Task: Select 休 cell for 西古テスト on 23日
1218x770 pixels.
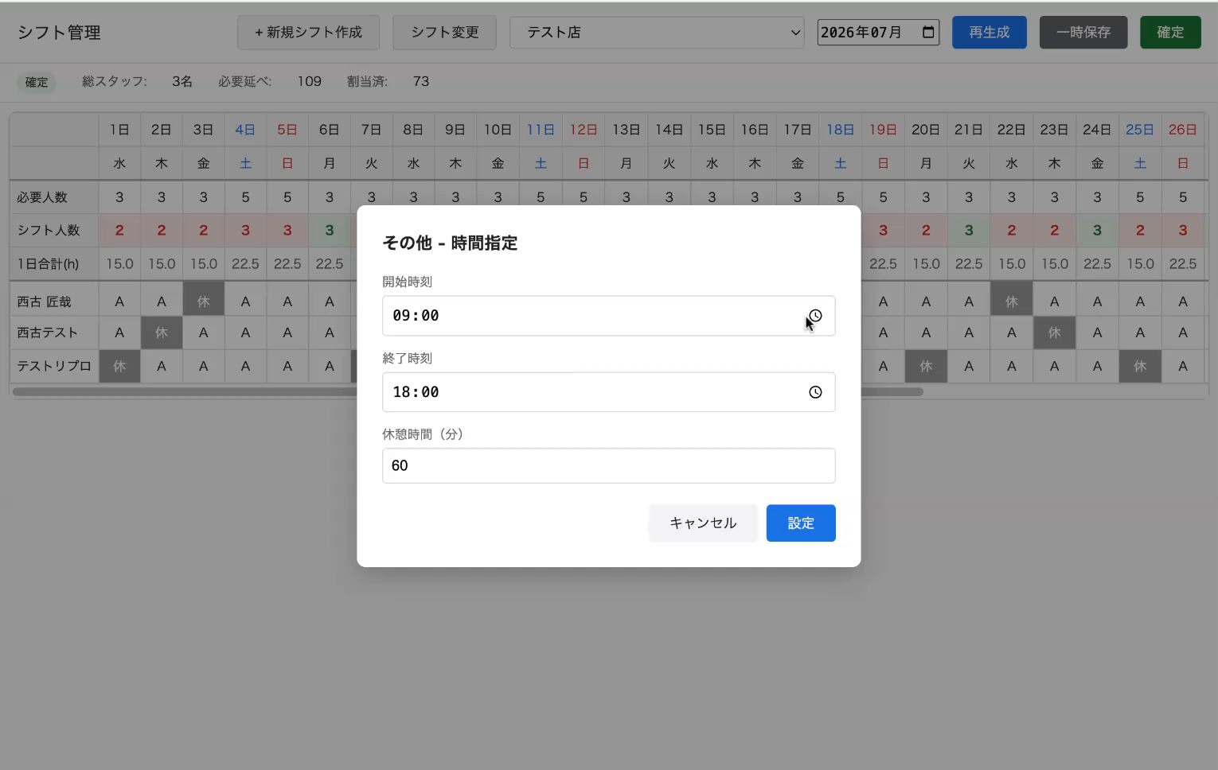Action: 1054,332
